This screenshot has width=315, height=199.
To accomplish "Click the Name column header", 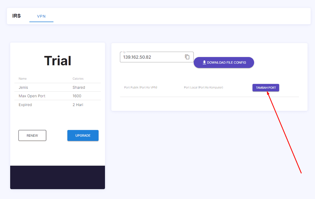I will [x=23, y=79].
